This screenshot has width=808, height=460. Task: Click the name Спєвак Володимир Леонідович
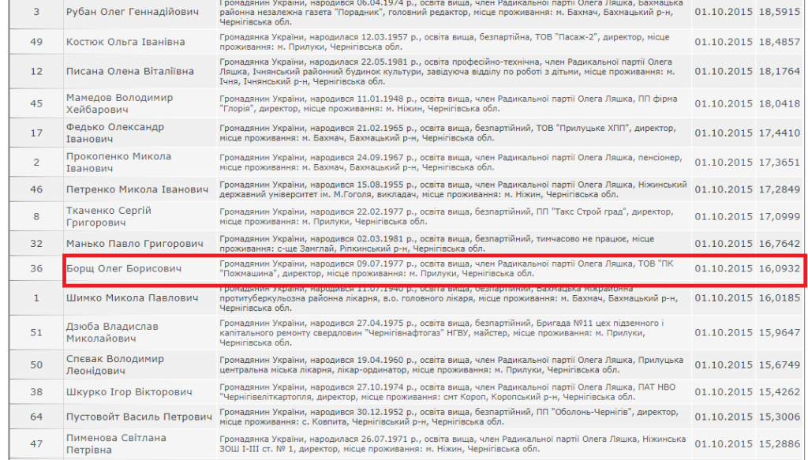pos(115,365)
